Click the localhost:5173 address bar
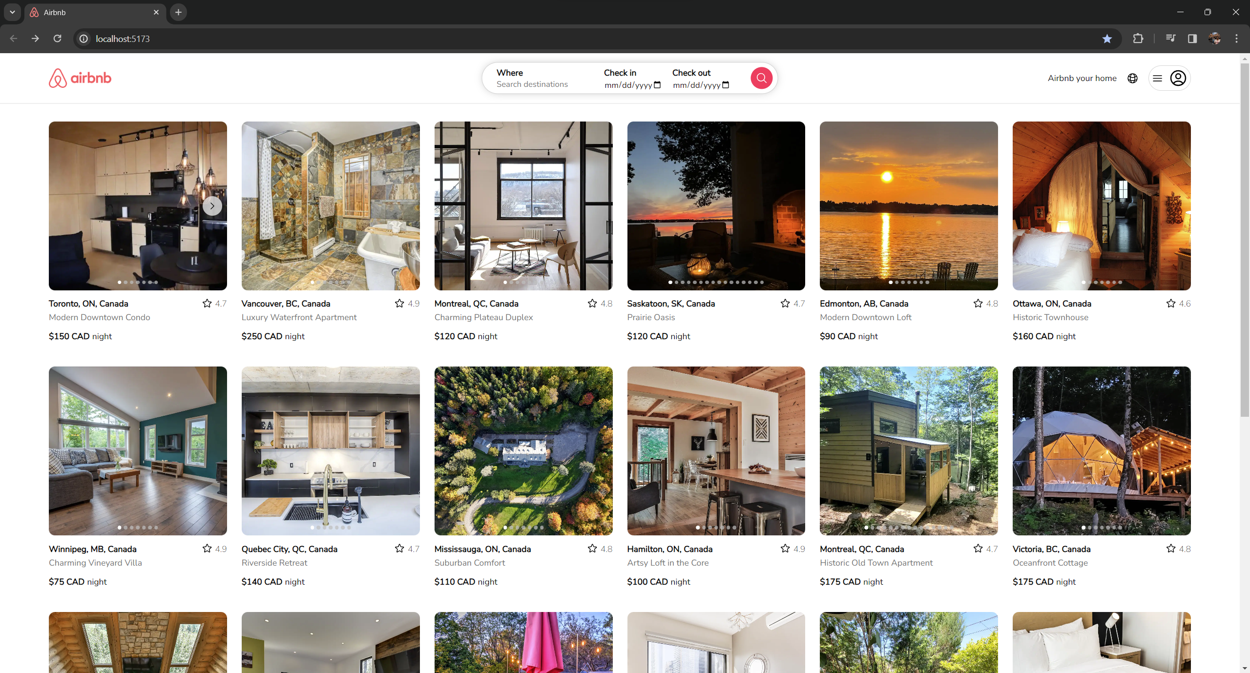This screenshot has height=673, width=1250. 586,39
